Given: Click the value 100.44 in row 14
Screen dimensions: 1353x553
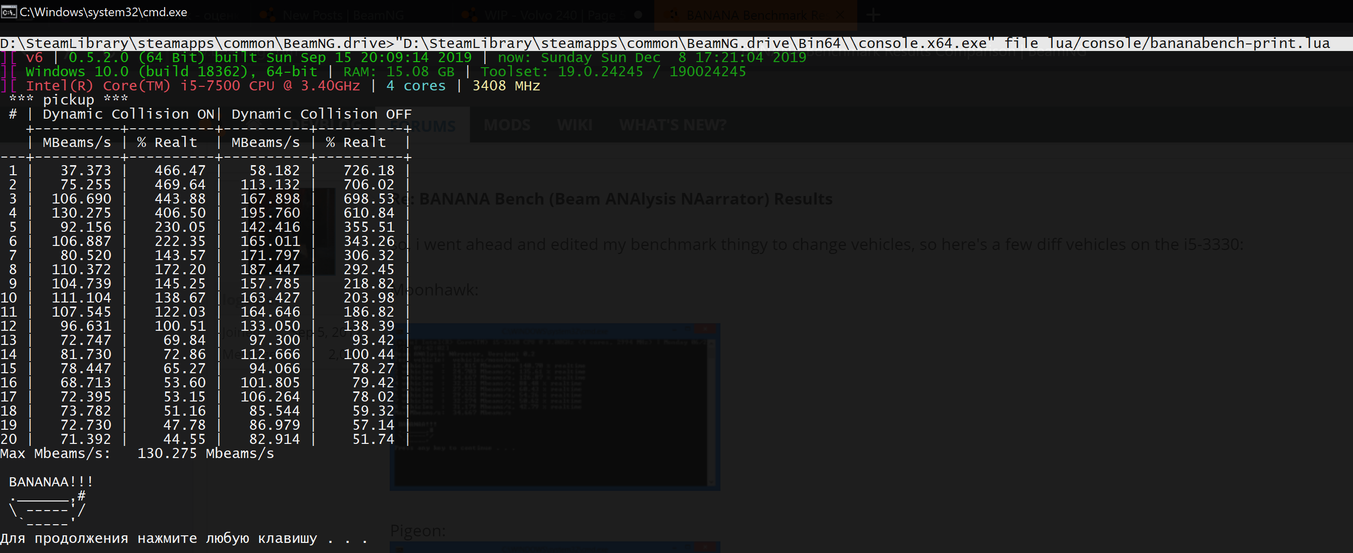Looking at the screenshot, I should coord(369,355).
